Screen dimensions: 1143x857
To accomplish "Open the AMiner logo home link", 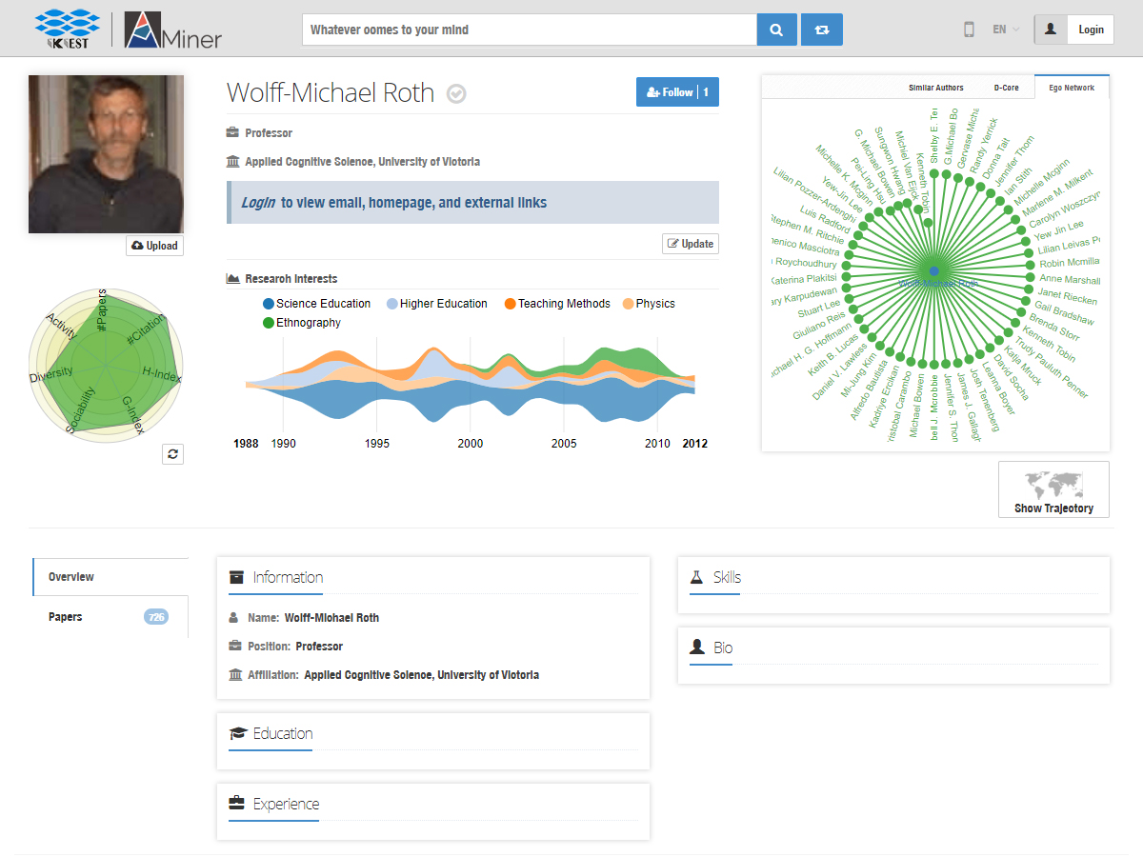I will coord(173,30).
